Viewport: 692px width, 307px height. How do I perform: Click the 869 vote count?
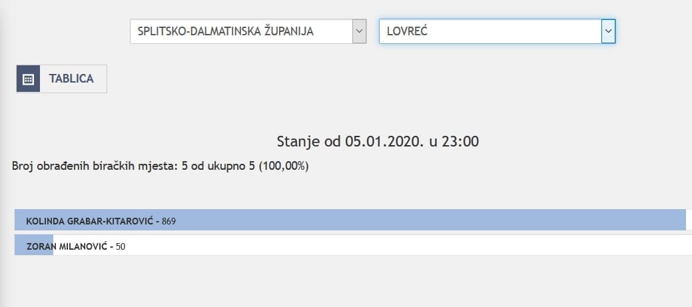[169, 220]
